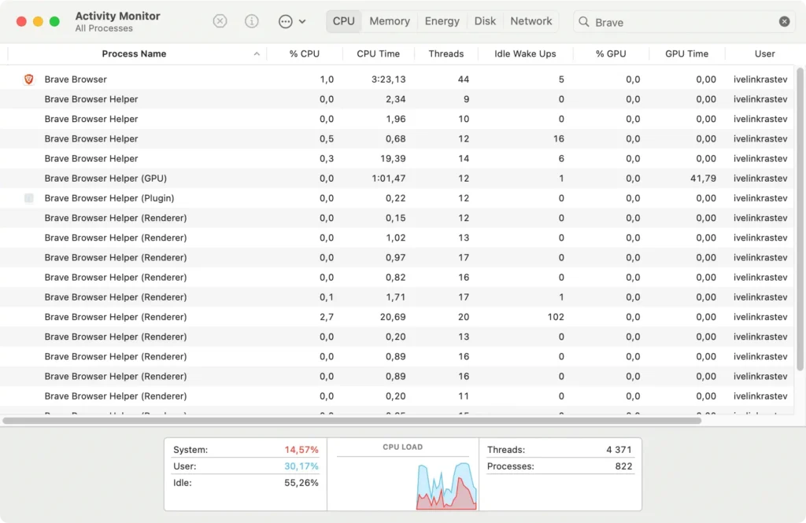806x523 pixels.
Task: Select the Renderer row with CPU time 1,02
Action: point(397,238)
